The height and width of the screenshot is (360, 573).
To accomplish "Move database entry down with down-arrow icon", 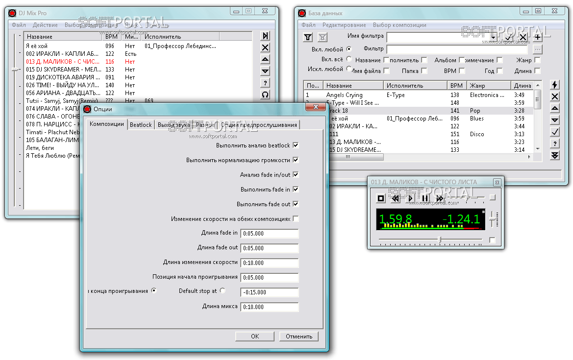I will coord(555,120).
